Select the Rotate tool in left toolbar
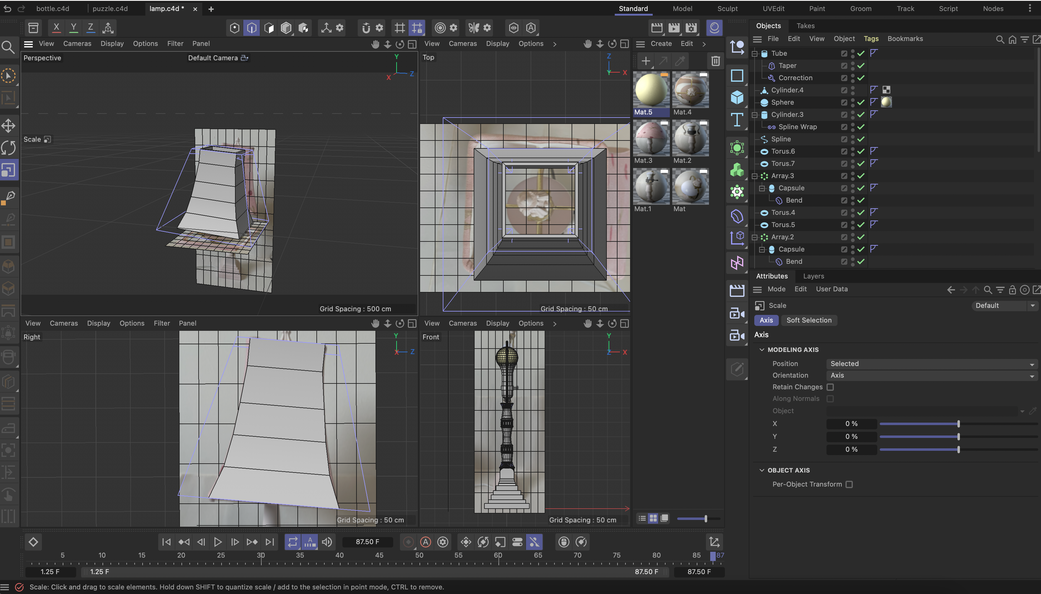This screenshot has height=594, width=1041. coord(9,148)
